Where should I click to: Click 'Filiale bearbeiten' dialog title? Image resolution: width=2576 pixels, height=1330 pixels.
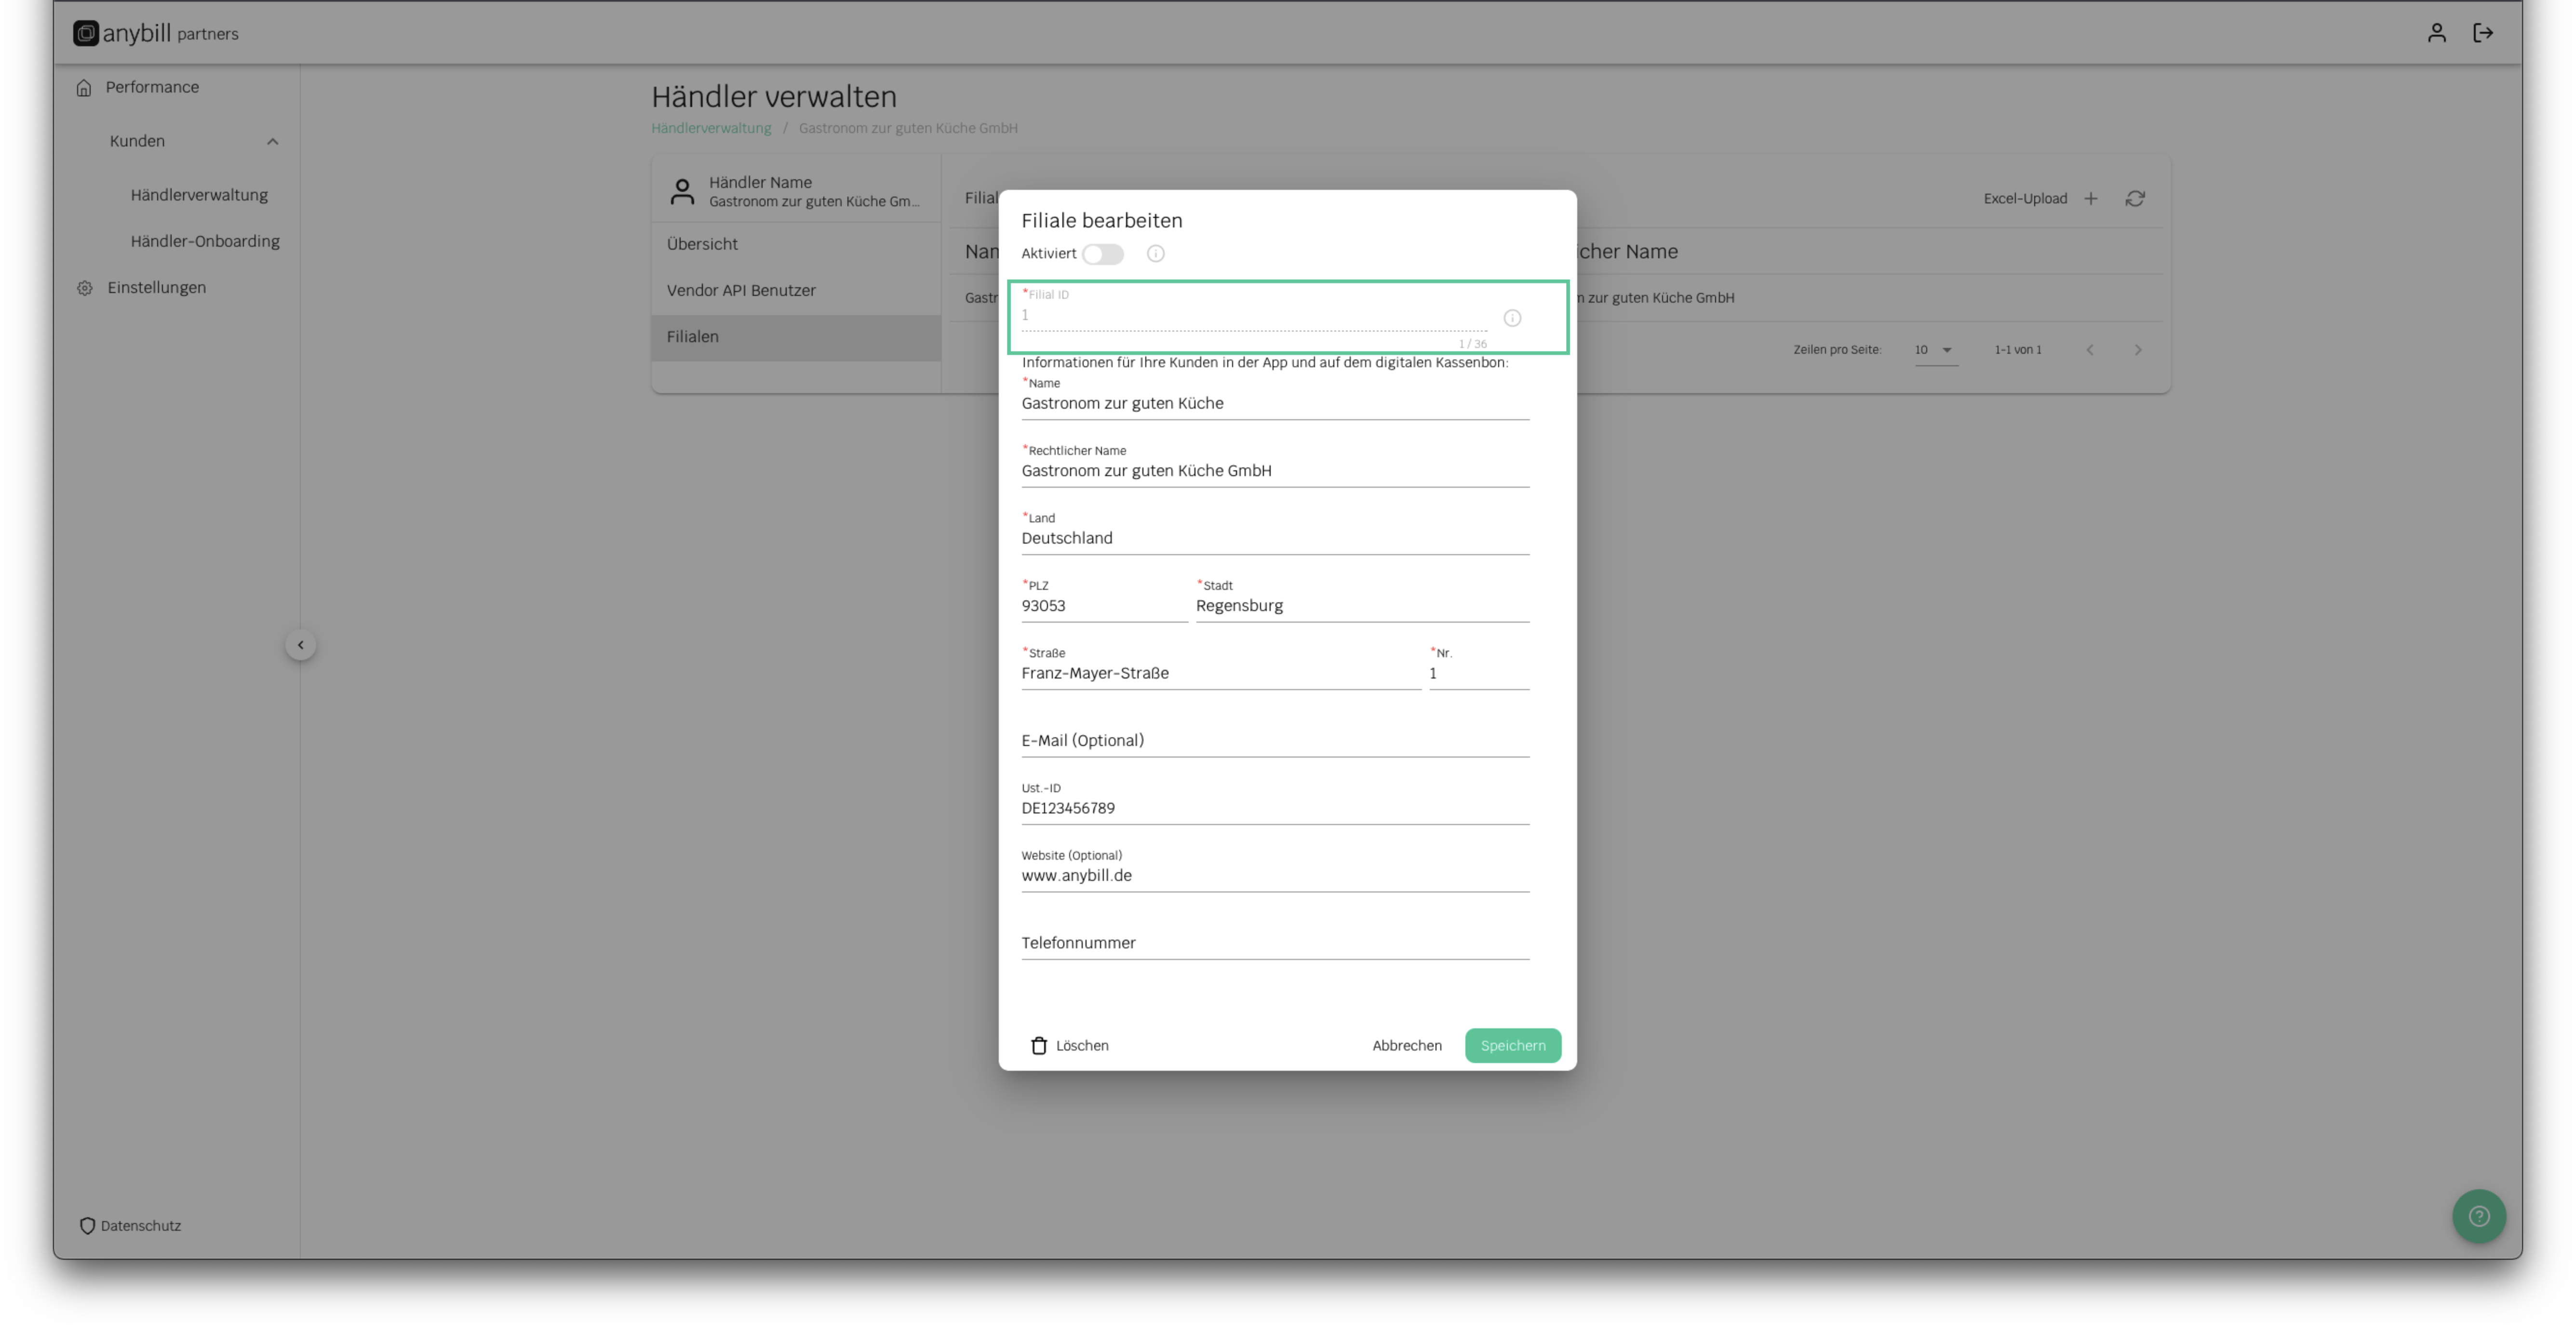[x=1101, y=221]
